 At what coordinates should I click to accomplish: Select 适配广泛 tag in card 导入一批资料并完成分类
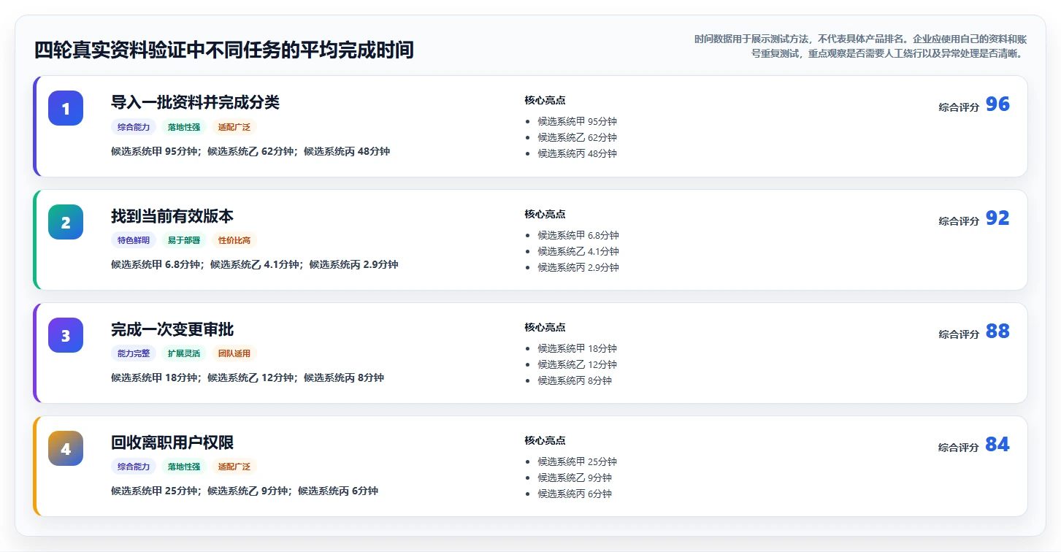(234, 127)
